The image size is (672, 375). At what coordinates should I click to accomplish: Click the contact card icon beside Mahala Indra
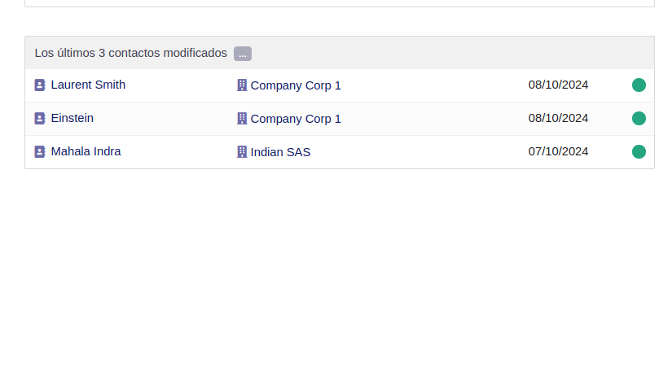click(x=40, y=151)
